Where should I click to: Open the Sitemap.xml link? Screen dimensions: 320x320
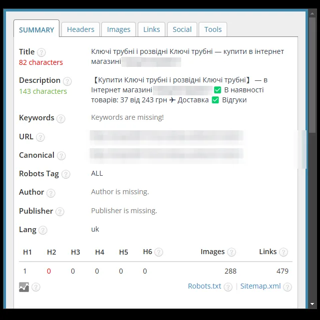(261, 286)
